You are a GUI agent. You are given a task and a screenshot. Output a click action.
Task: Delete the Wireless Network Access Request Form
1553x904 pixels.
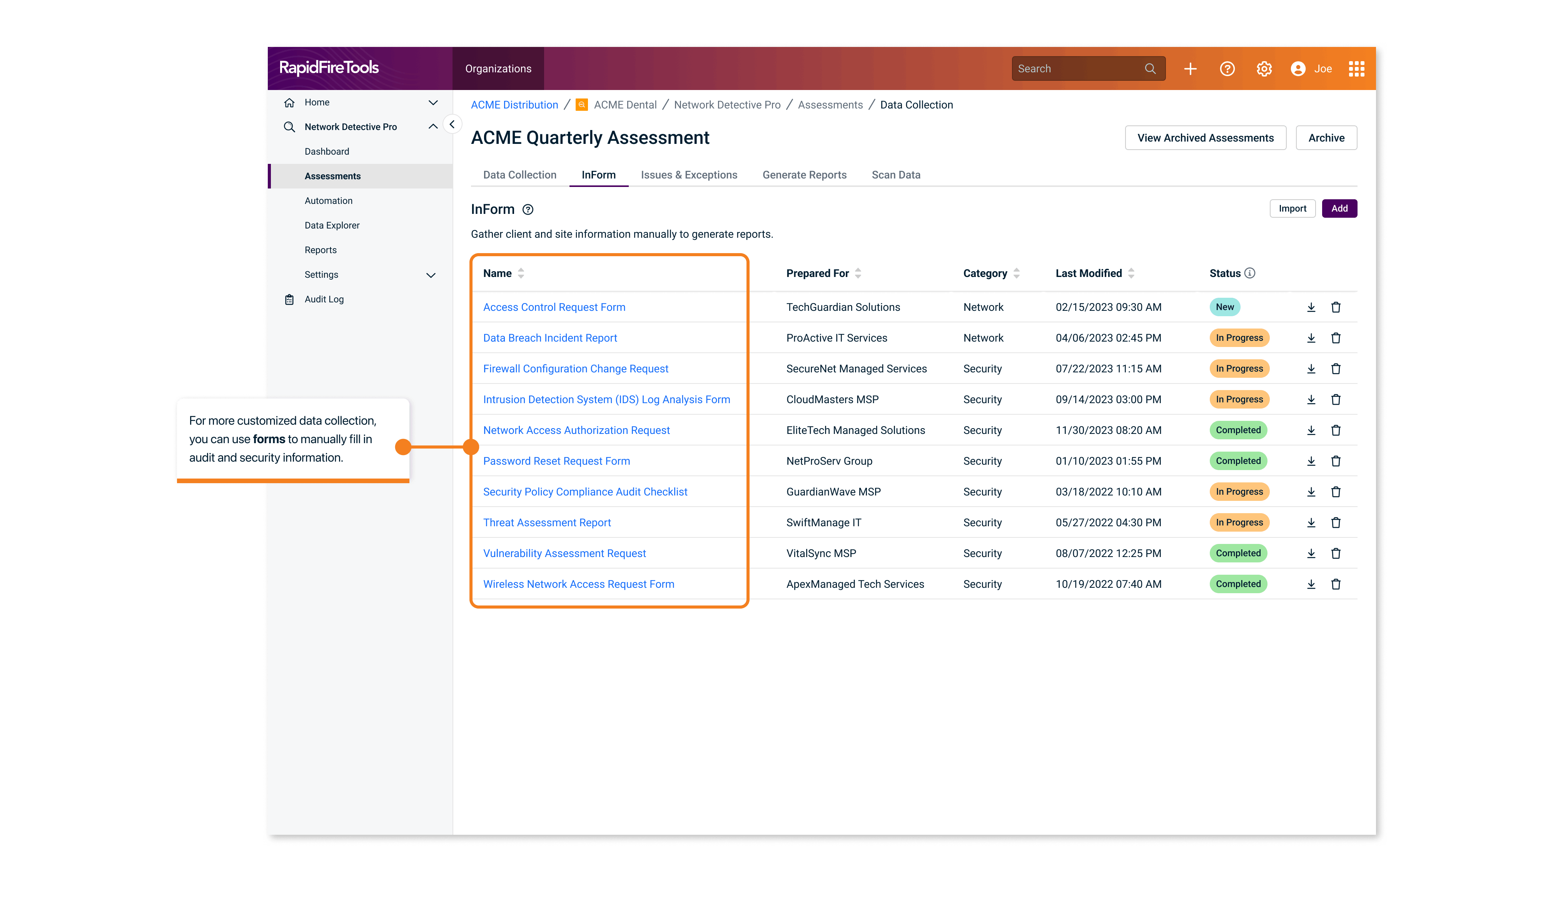tap(1336, 584)
